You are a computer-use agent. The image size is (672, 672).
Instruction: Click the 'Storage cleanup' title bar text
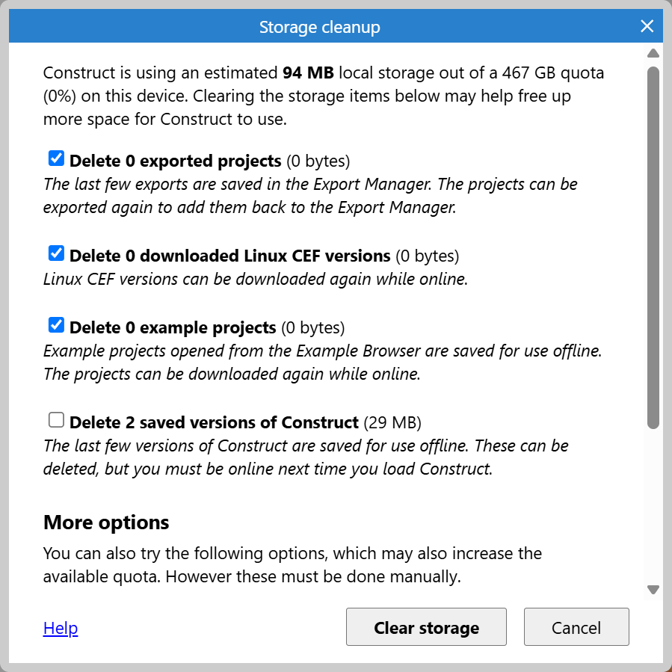(319, 28)
